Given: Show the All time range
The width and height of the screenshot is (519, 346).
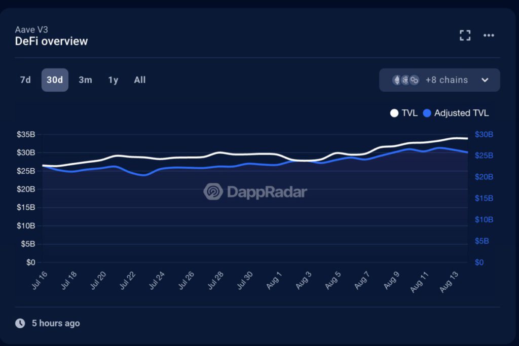Looking at the screenshot, I should point(140,80).
